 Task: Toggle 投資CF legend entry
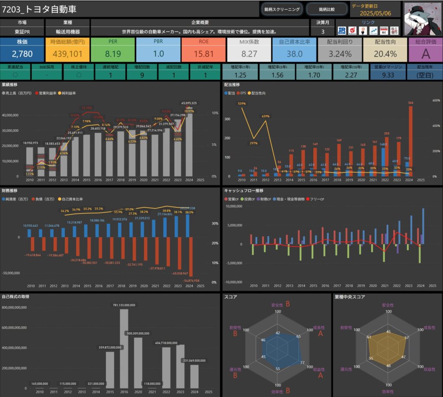coord(248,199)
